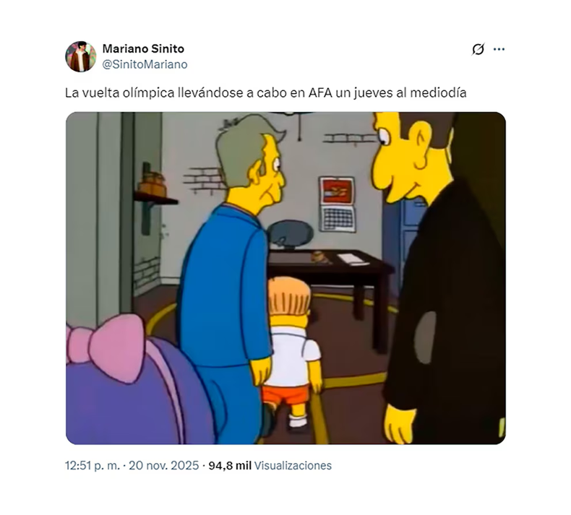Click the 94,8 mil views count
The image size is (571, 515).
(x=230, y=465)
